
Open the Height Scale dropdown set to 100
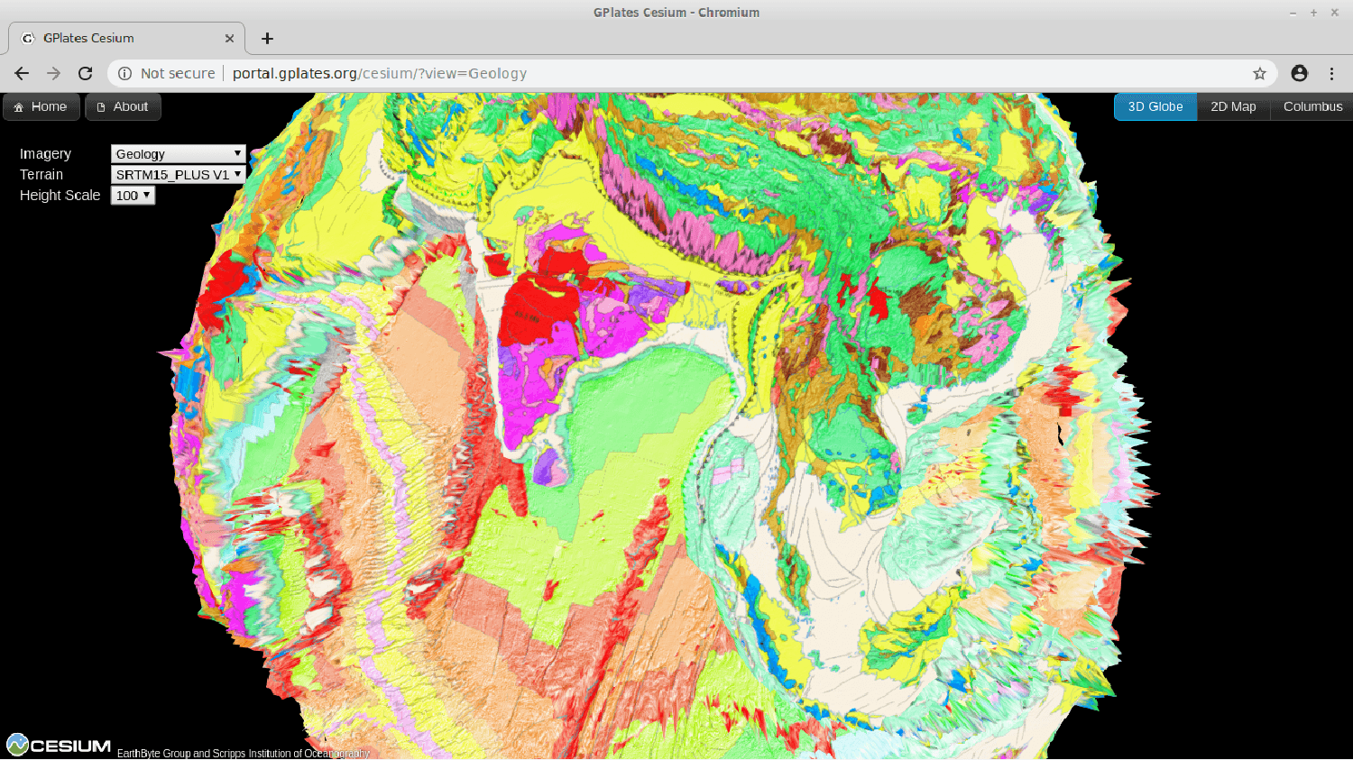click(x=132, y=195)
